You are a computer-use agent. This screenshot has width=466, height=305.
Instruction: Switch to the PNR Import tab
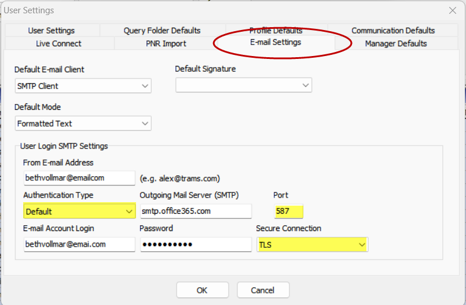(x=166, y=43)
